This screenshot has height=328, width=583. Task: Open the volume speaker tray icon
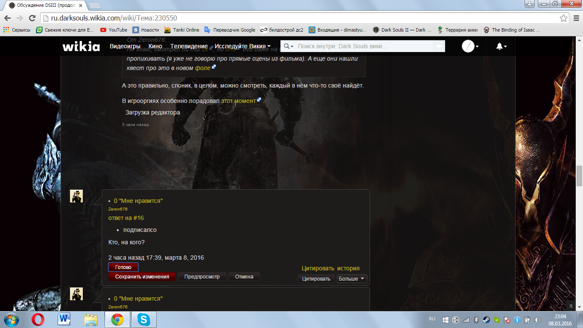(537, 319)
